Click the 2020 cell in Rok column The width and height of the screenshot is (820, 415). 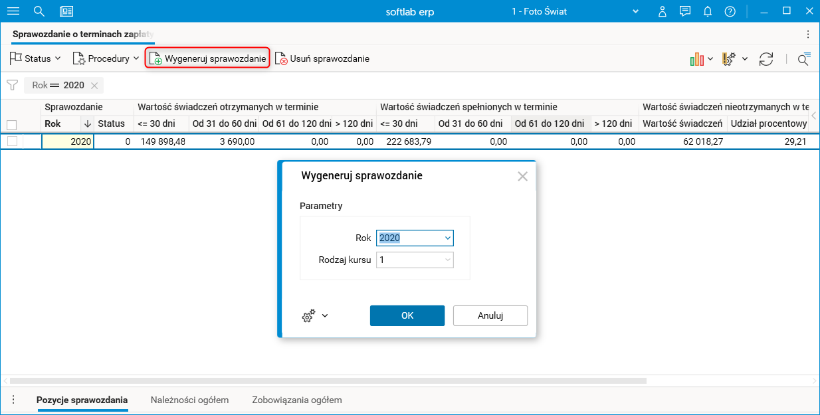click(68, 141)
